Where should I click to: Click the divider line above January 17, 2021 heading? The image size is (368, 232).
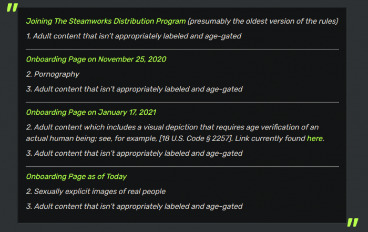182,102
